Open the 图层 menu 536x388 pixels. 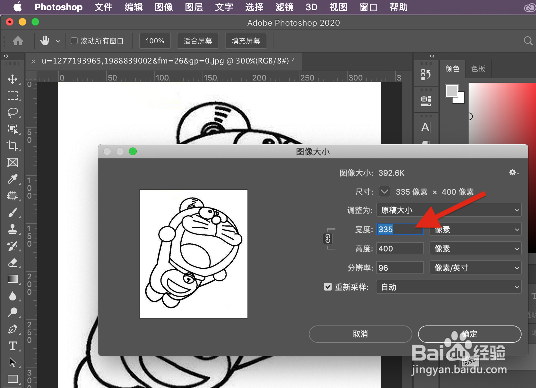(194, 7)
